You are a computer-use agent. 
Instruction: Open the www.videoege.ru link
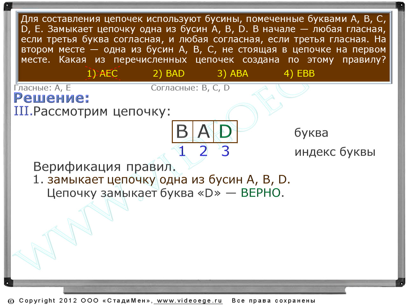(189, 301)
